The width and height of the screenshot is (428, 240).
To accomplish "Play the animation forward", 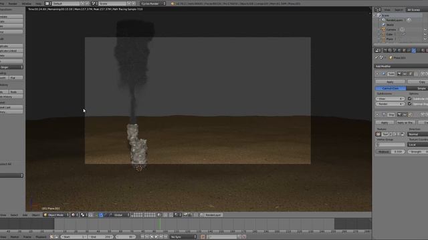I will click(156, 237).
